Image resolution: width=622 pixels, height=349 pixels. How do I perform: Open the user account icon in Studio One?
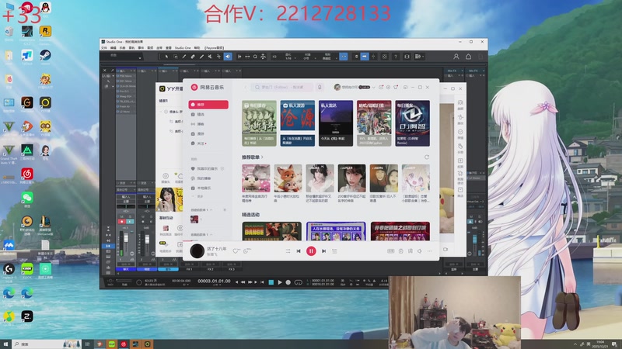[x=456, y=57]
